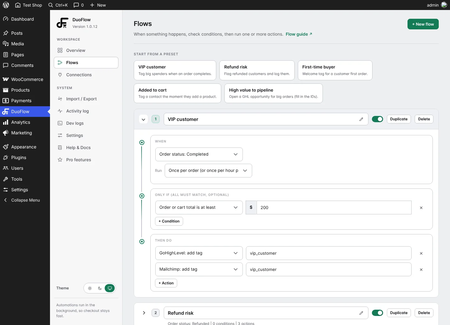This screenshot has width=450, height=325.
Task: Open search magnifier icon in admin bar
Action: pos(51,5)
